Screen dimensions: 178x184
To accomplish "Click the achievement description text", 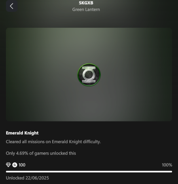I will pos(53,142).
